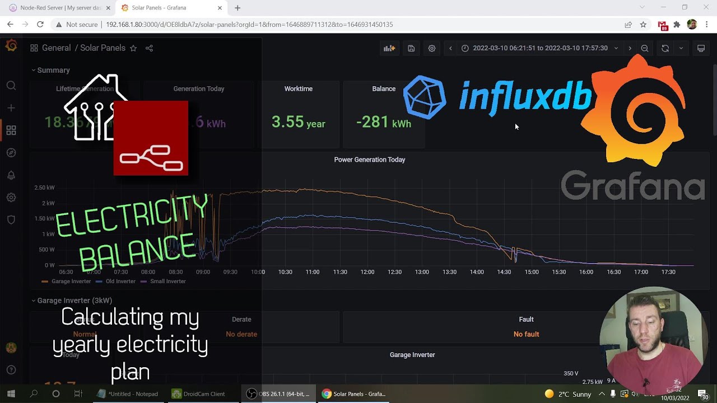Click the browser address bar URL
Viewport: 717px width, 403px height.
coord(249,25)
